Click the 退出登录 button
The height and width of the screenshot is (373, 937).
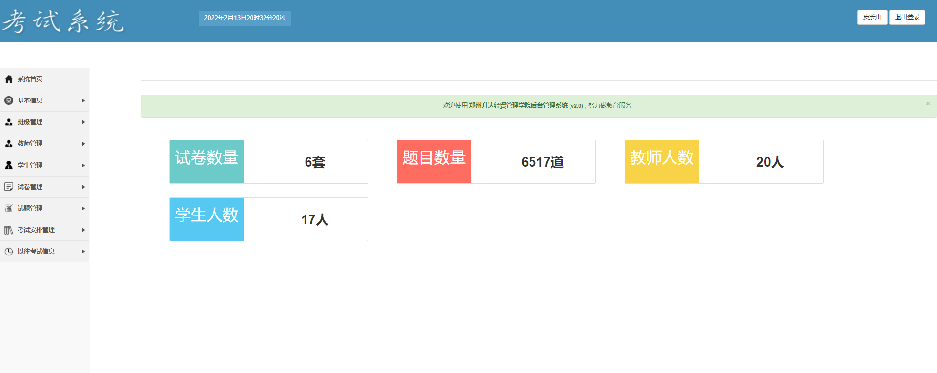(907, 17)
